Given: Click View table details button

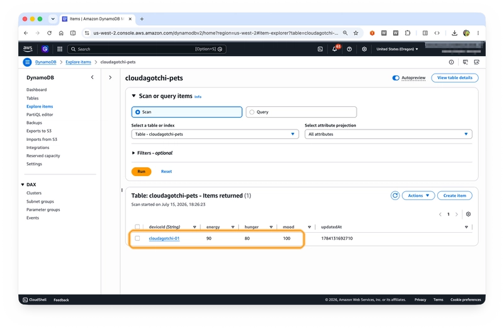Looking at the screenshot, I should (x=454, y=78).
